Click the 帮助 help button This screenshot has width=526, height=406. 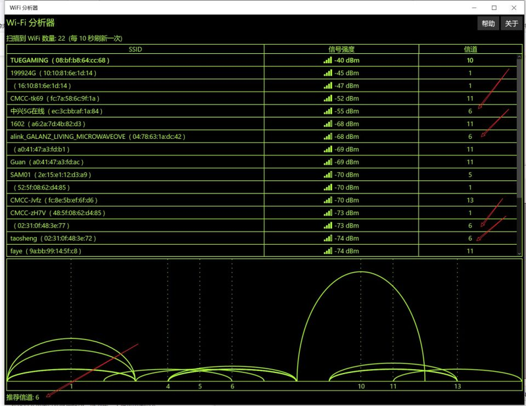tap(488, 24)
